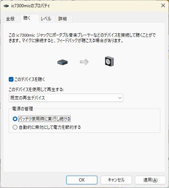Click the speaker playback device icon

coord(109,61)
